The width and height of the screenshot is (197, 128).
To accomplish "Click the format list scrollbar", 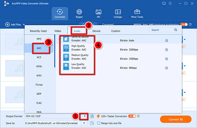I will [x=55, y=51].
